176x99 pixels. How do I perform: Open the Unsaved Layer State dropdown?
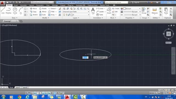(76, 12)
